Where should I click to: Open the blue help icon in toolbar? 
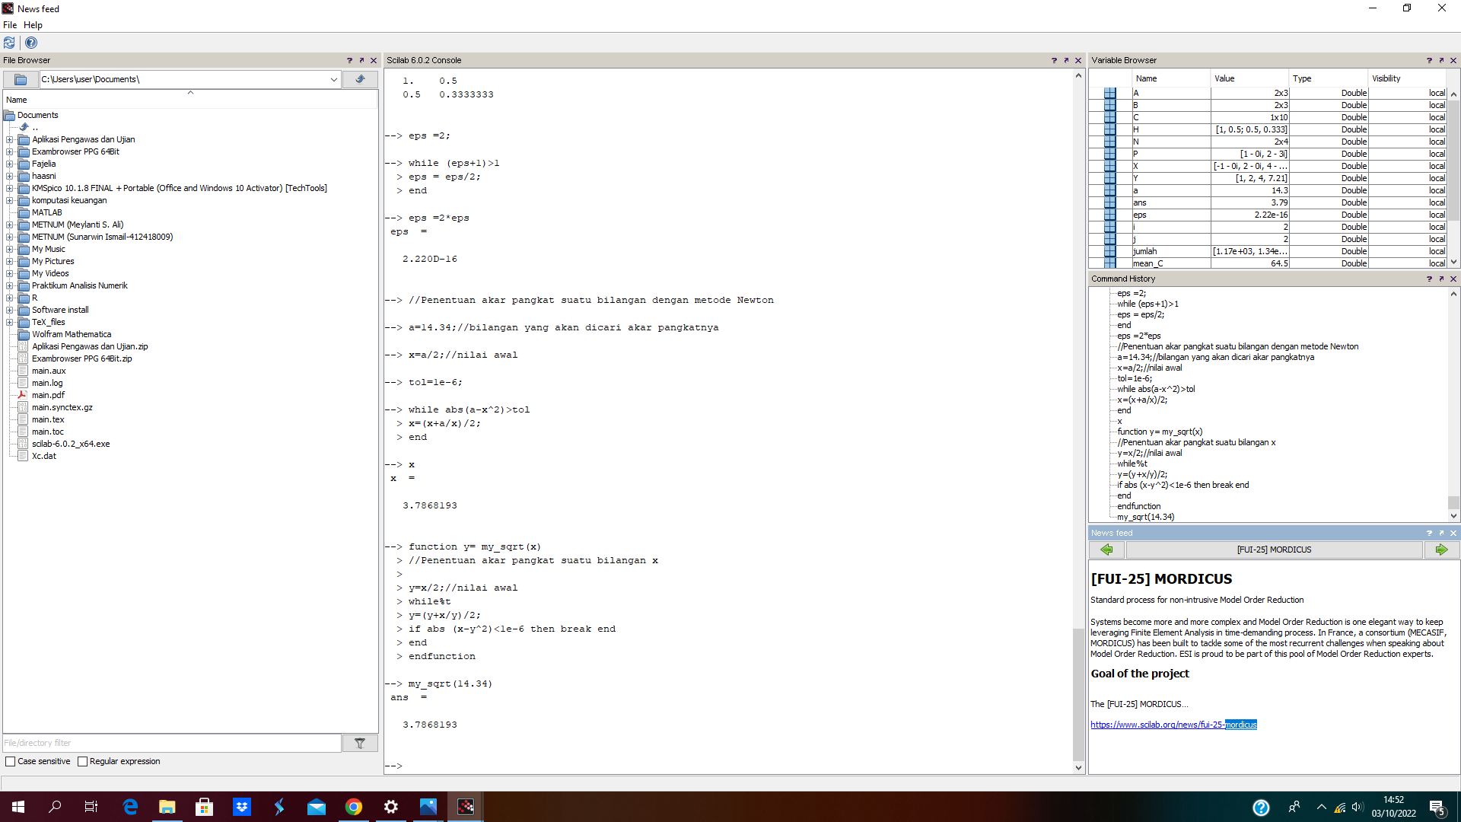point(31,43)
